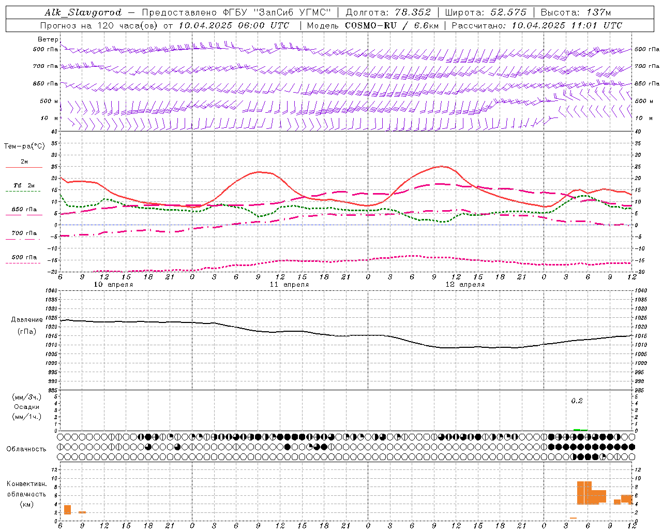Click the 'Осадки' precipitation panel label
The height and width of the screenshot is (530, 662).
pos(26,407)
